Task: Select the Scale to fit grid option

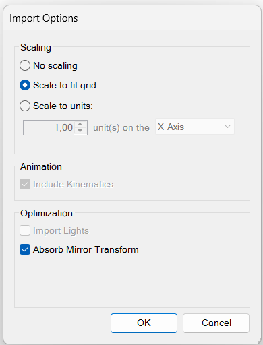Action: [x=25, y=86]
